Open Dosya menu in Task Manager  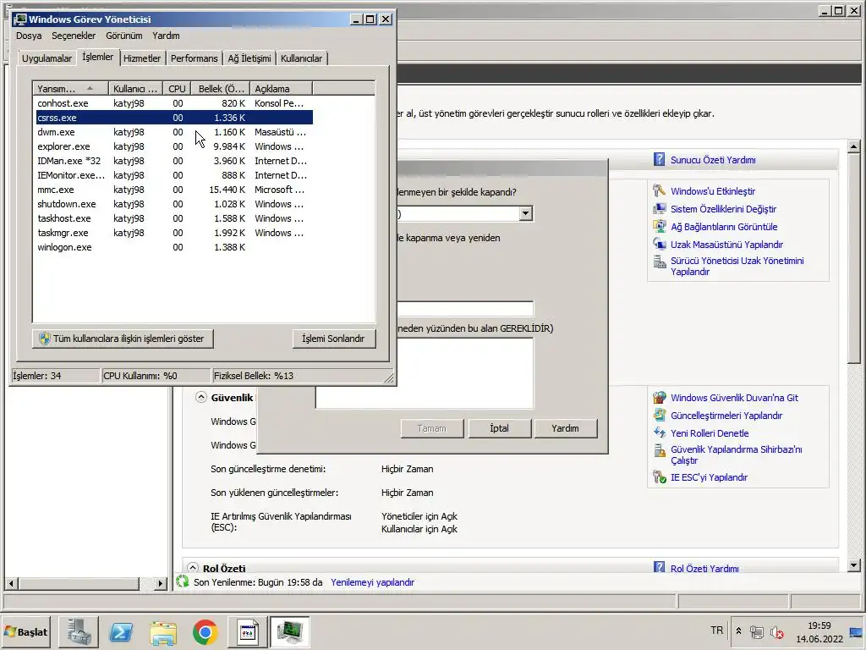29,36
